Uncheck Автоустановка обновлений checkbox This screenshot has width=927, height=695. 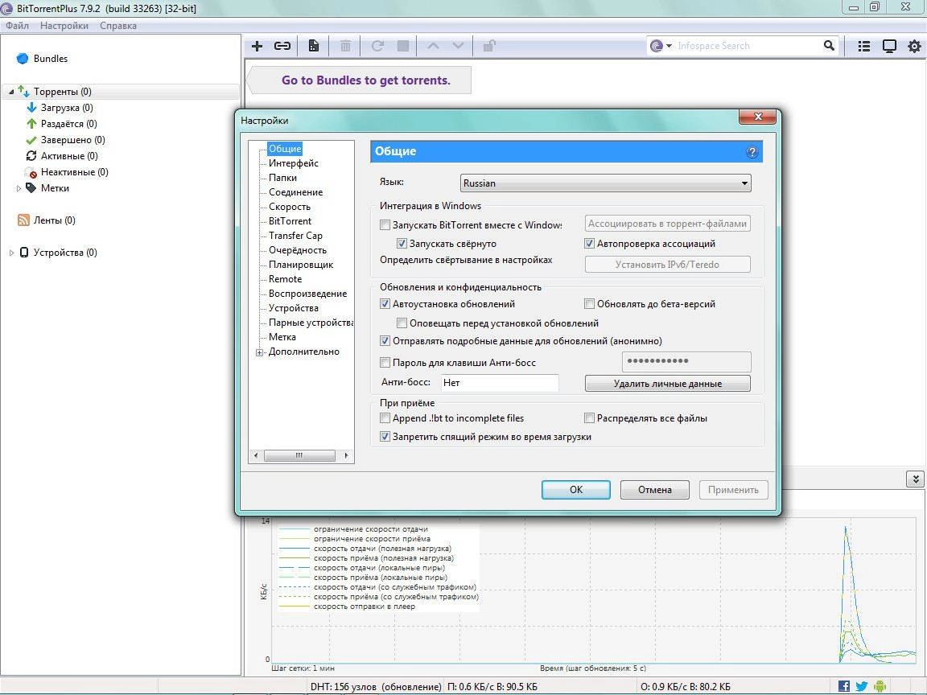(385, 304)
